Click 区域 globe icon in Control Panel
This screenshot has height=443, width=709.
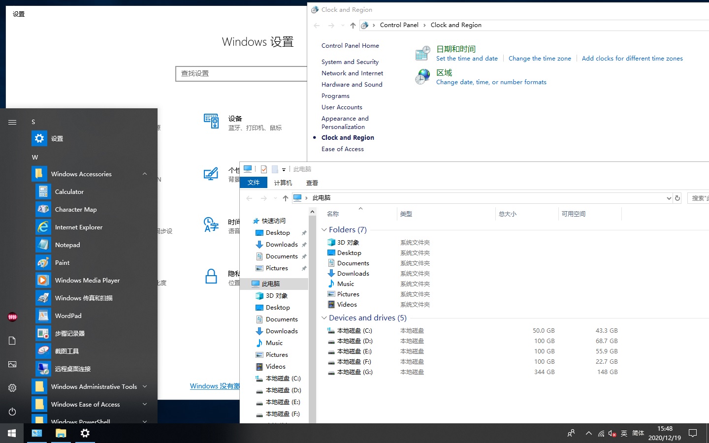coord(422,77)
